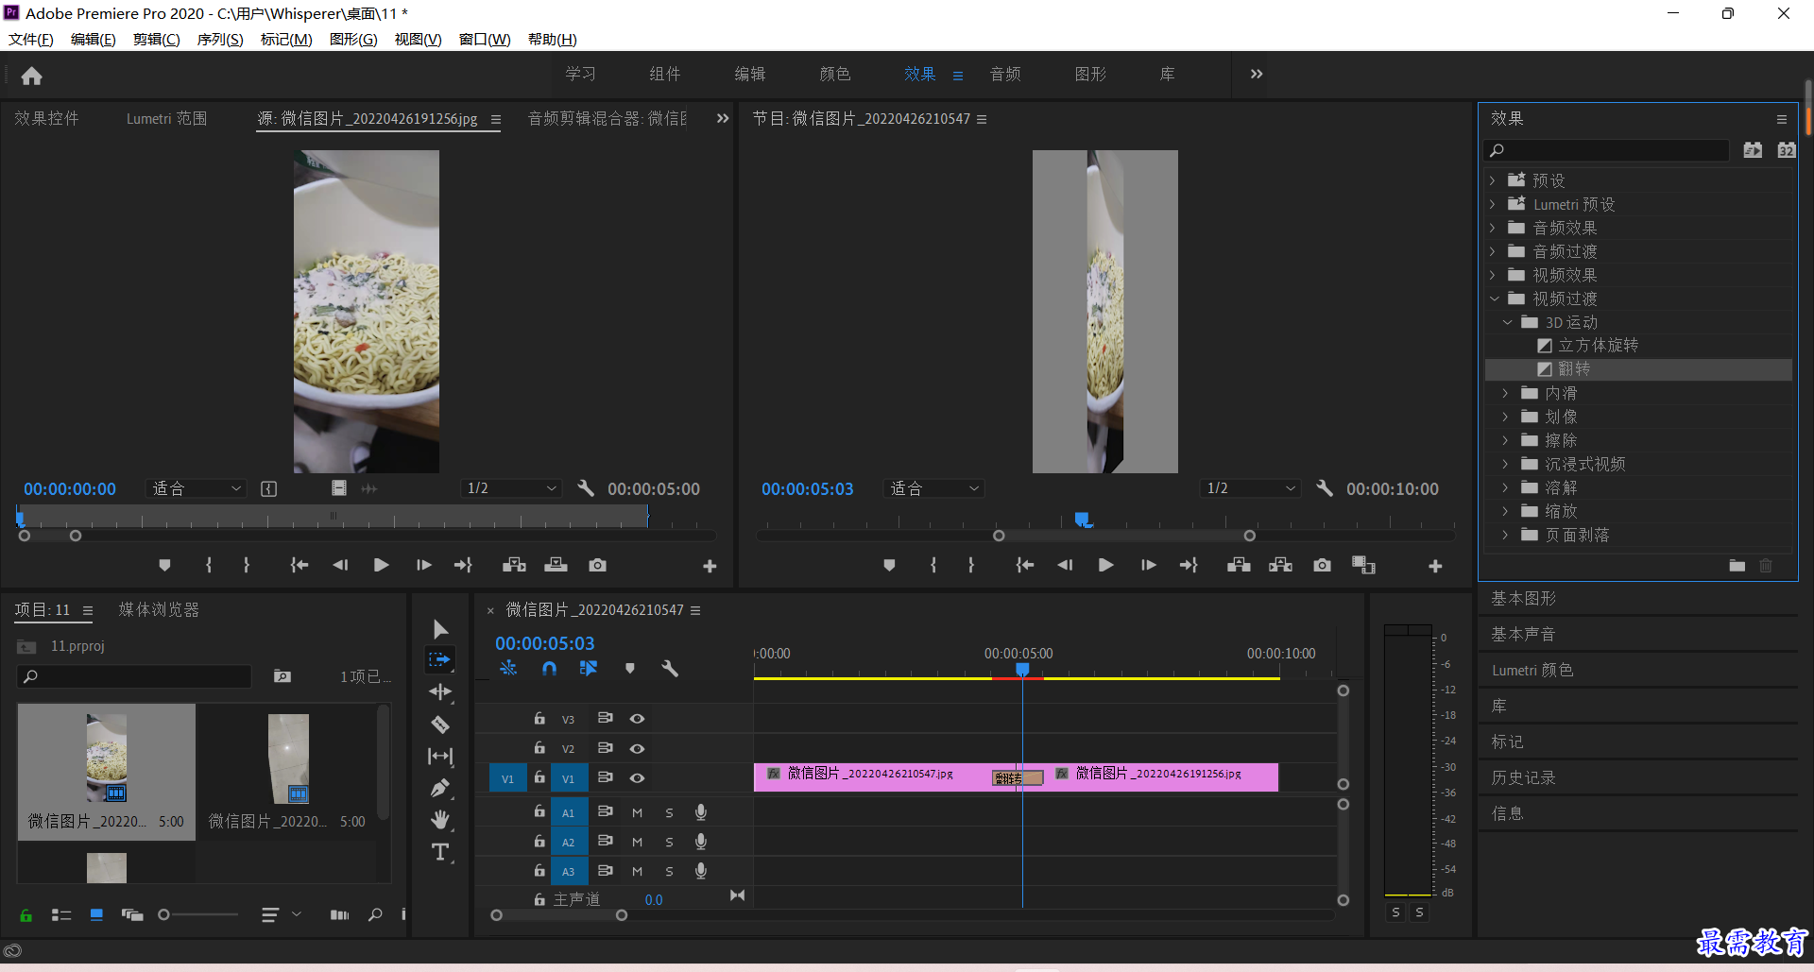Switch Project panel to icon view
Viewport: 1814px width, 972px height.
pyautogui.click(x=96, y=914)
